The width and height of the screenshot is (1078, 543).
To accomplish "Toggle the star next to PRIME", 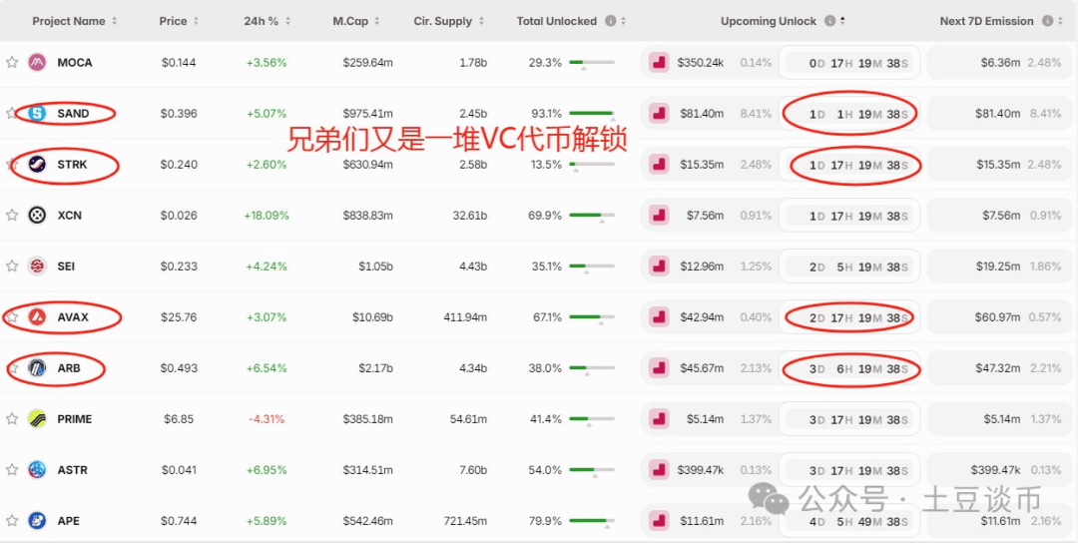I will click(x=12, y=418).
